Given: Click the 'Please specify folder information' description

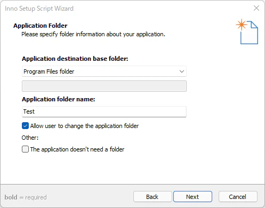Looking at the screenshot, I should [93, 34].
